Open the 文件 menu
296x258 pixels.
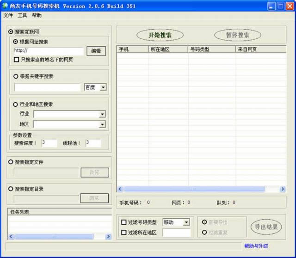pyautogui.click(x=8, y=15)
